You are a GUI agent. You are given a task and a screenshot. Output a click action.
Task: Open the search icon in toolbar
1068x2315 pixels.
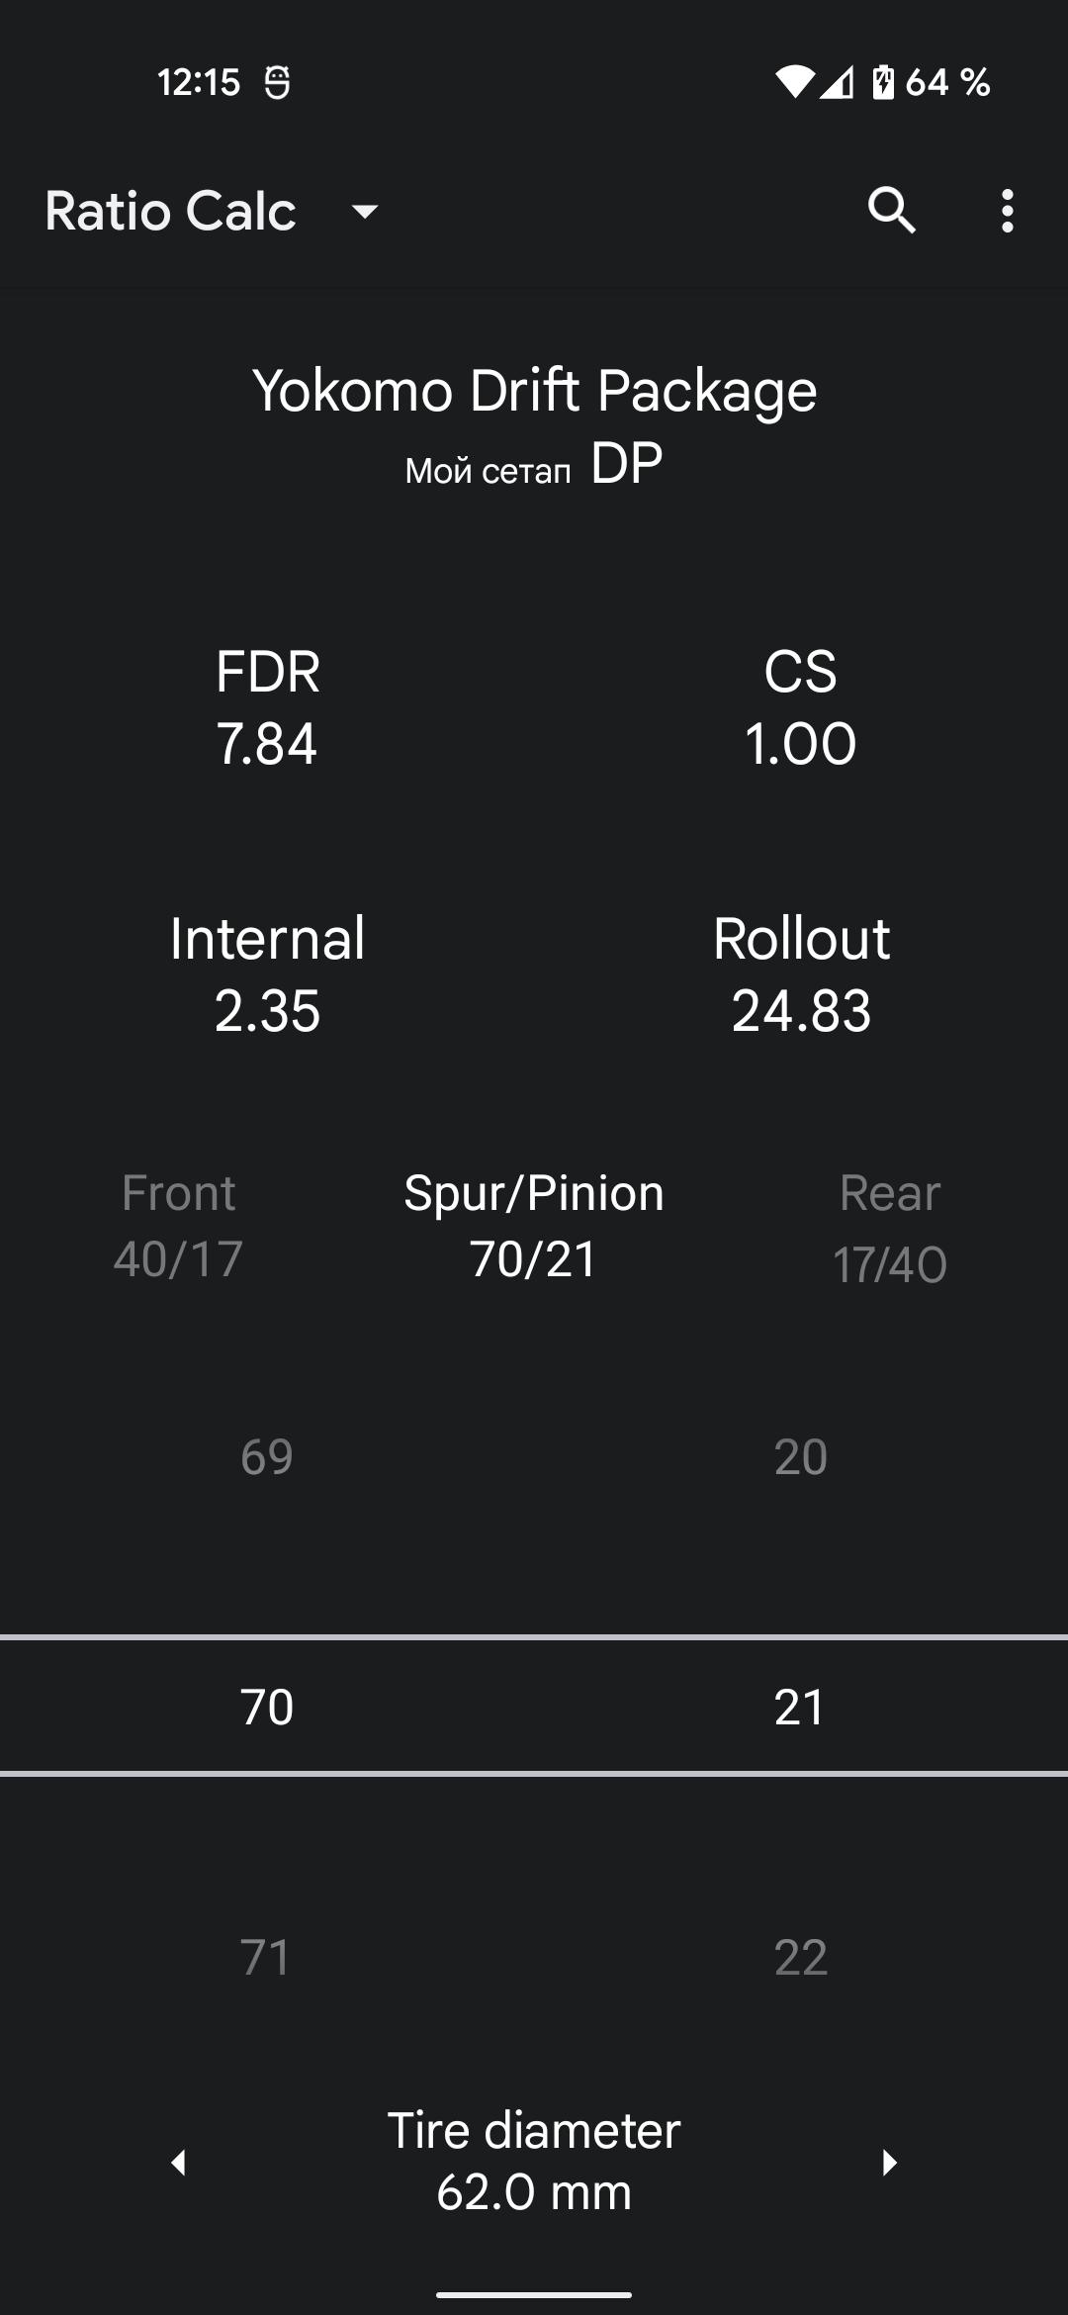point(891,211)
